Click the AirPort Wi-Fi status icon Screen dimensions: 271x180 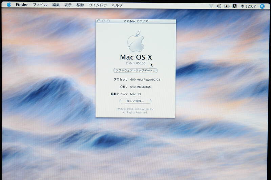point(211,6)
